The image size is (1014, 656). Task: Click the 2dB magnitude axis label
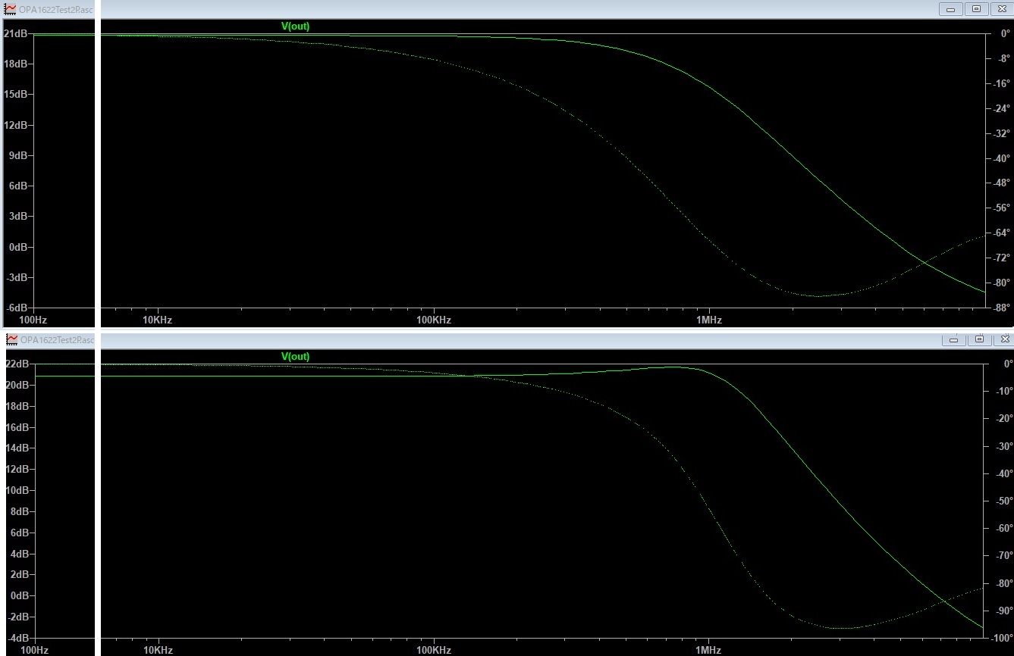[x=19, y=574]
